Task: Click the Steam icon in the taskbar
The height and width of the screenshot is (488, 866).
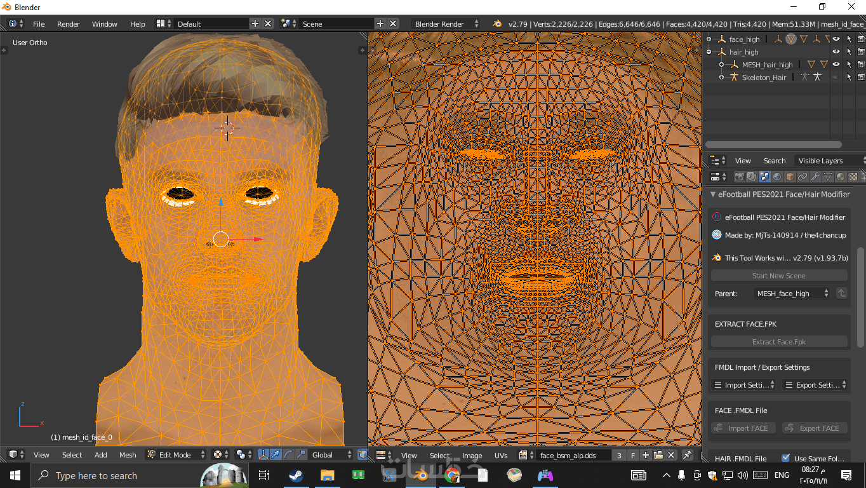Action: click(x=296, y=475)
